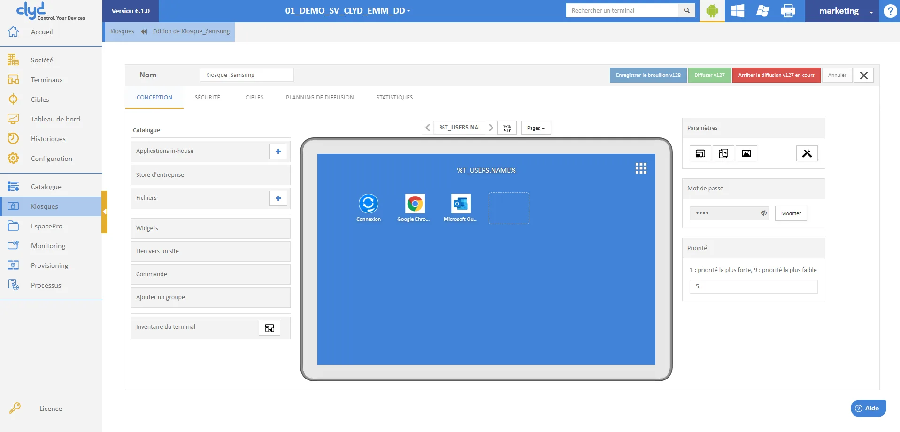Open the wallpaper image setting icon
The width and height of the screenshot is (900, 432).
click(x=746, y=153)
